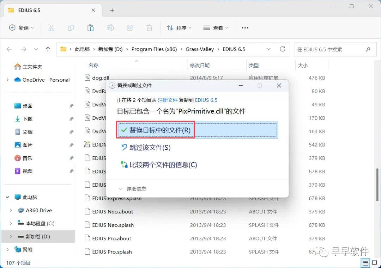This screenshot has height=268, width=381.
Task: Minimize the 替换或跳过文件 dialog
Action: 241,85
